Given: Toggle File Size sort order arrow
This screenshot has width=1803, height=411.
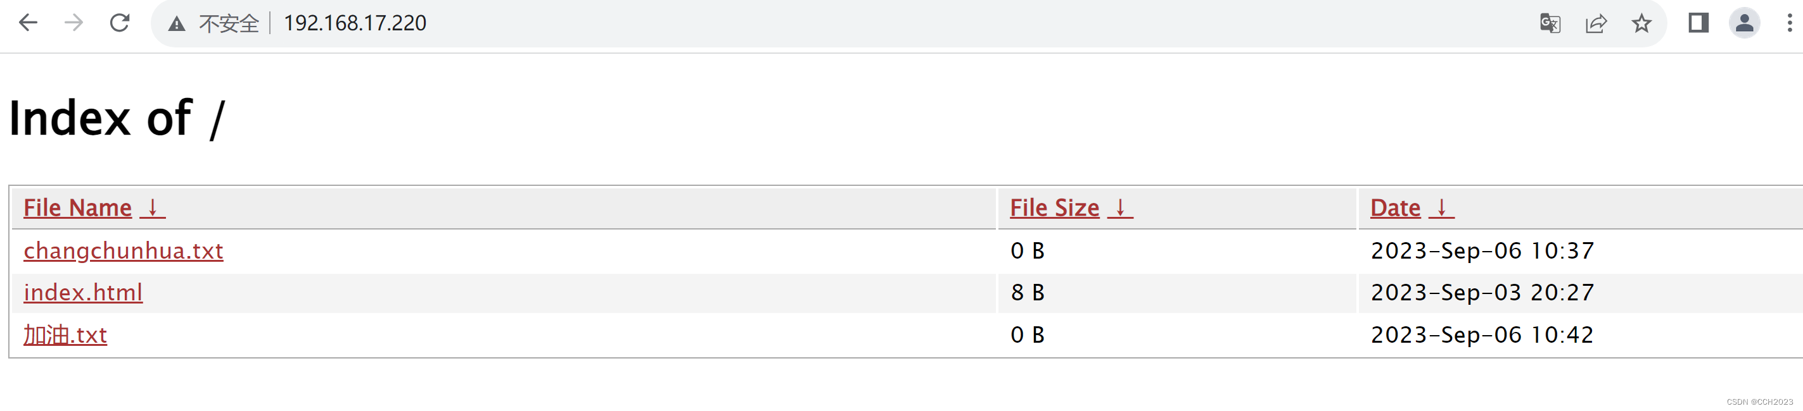Looking at the screenshot, I should click(1121, 207).
